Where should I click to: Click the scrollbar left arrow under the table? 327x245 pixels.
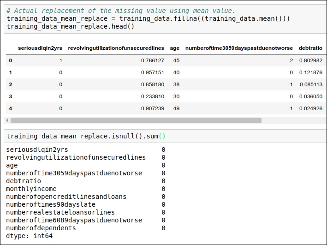point(7,120)
